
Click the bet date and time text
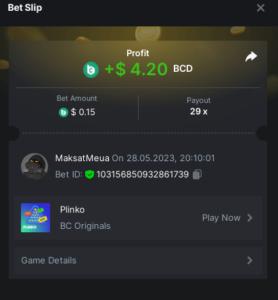163,158
